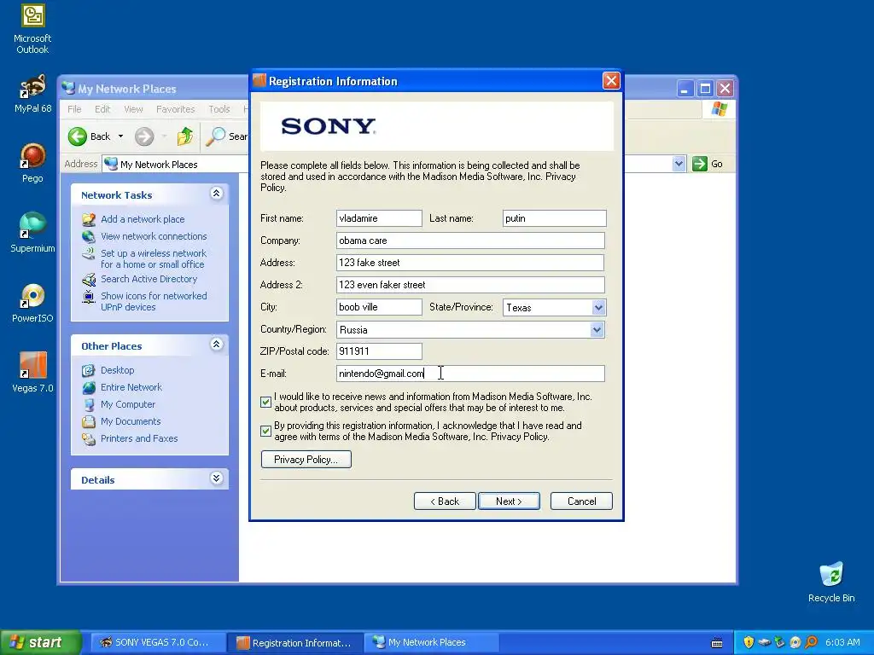Click green Back arrow in My Network Places
874x655 pixels.
(78, 136)
